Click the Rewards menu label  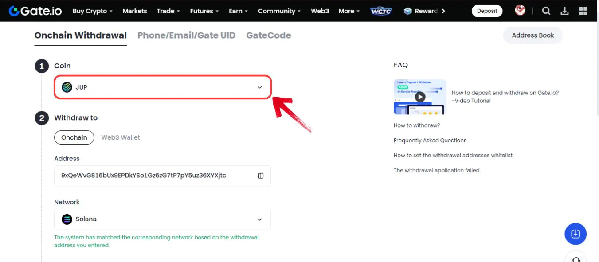(x=426, y=11)
